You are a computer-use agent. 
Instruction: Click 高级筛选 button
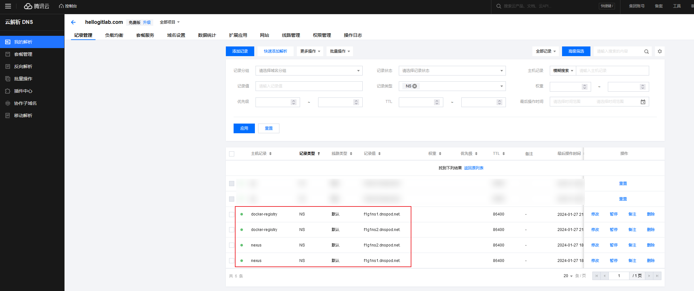point(576,51)
